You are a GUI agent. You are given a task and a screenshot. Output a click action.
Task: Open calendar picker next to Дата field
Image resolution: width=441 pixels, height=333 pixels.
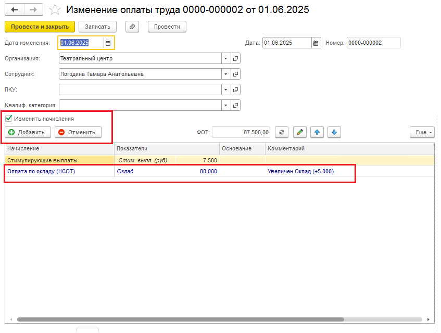pos(316,43)
